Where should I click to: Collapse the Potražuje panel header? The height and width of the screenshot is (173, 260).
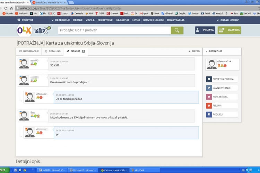222,51
